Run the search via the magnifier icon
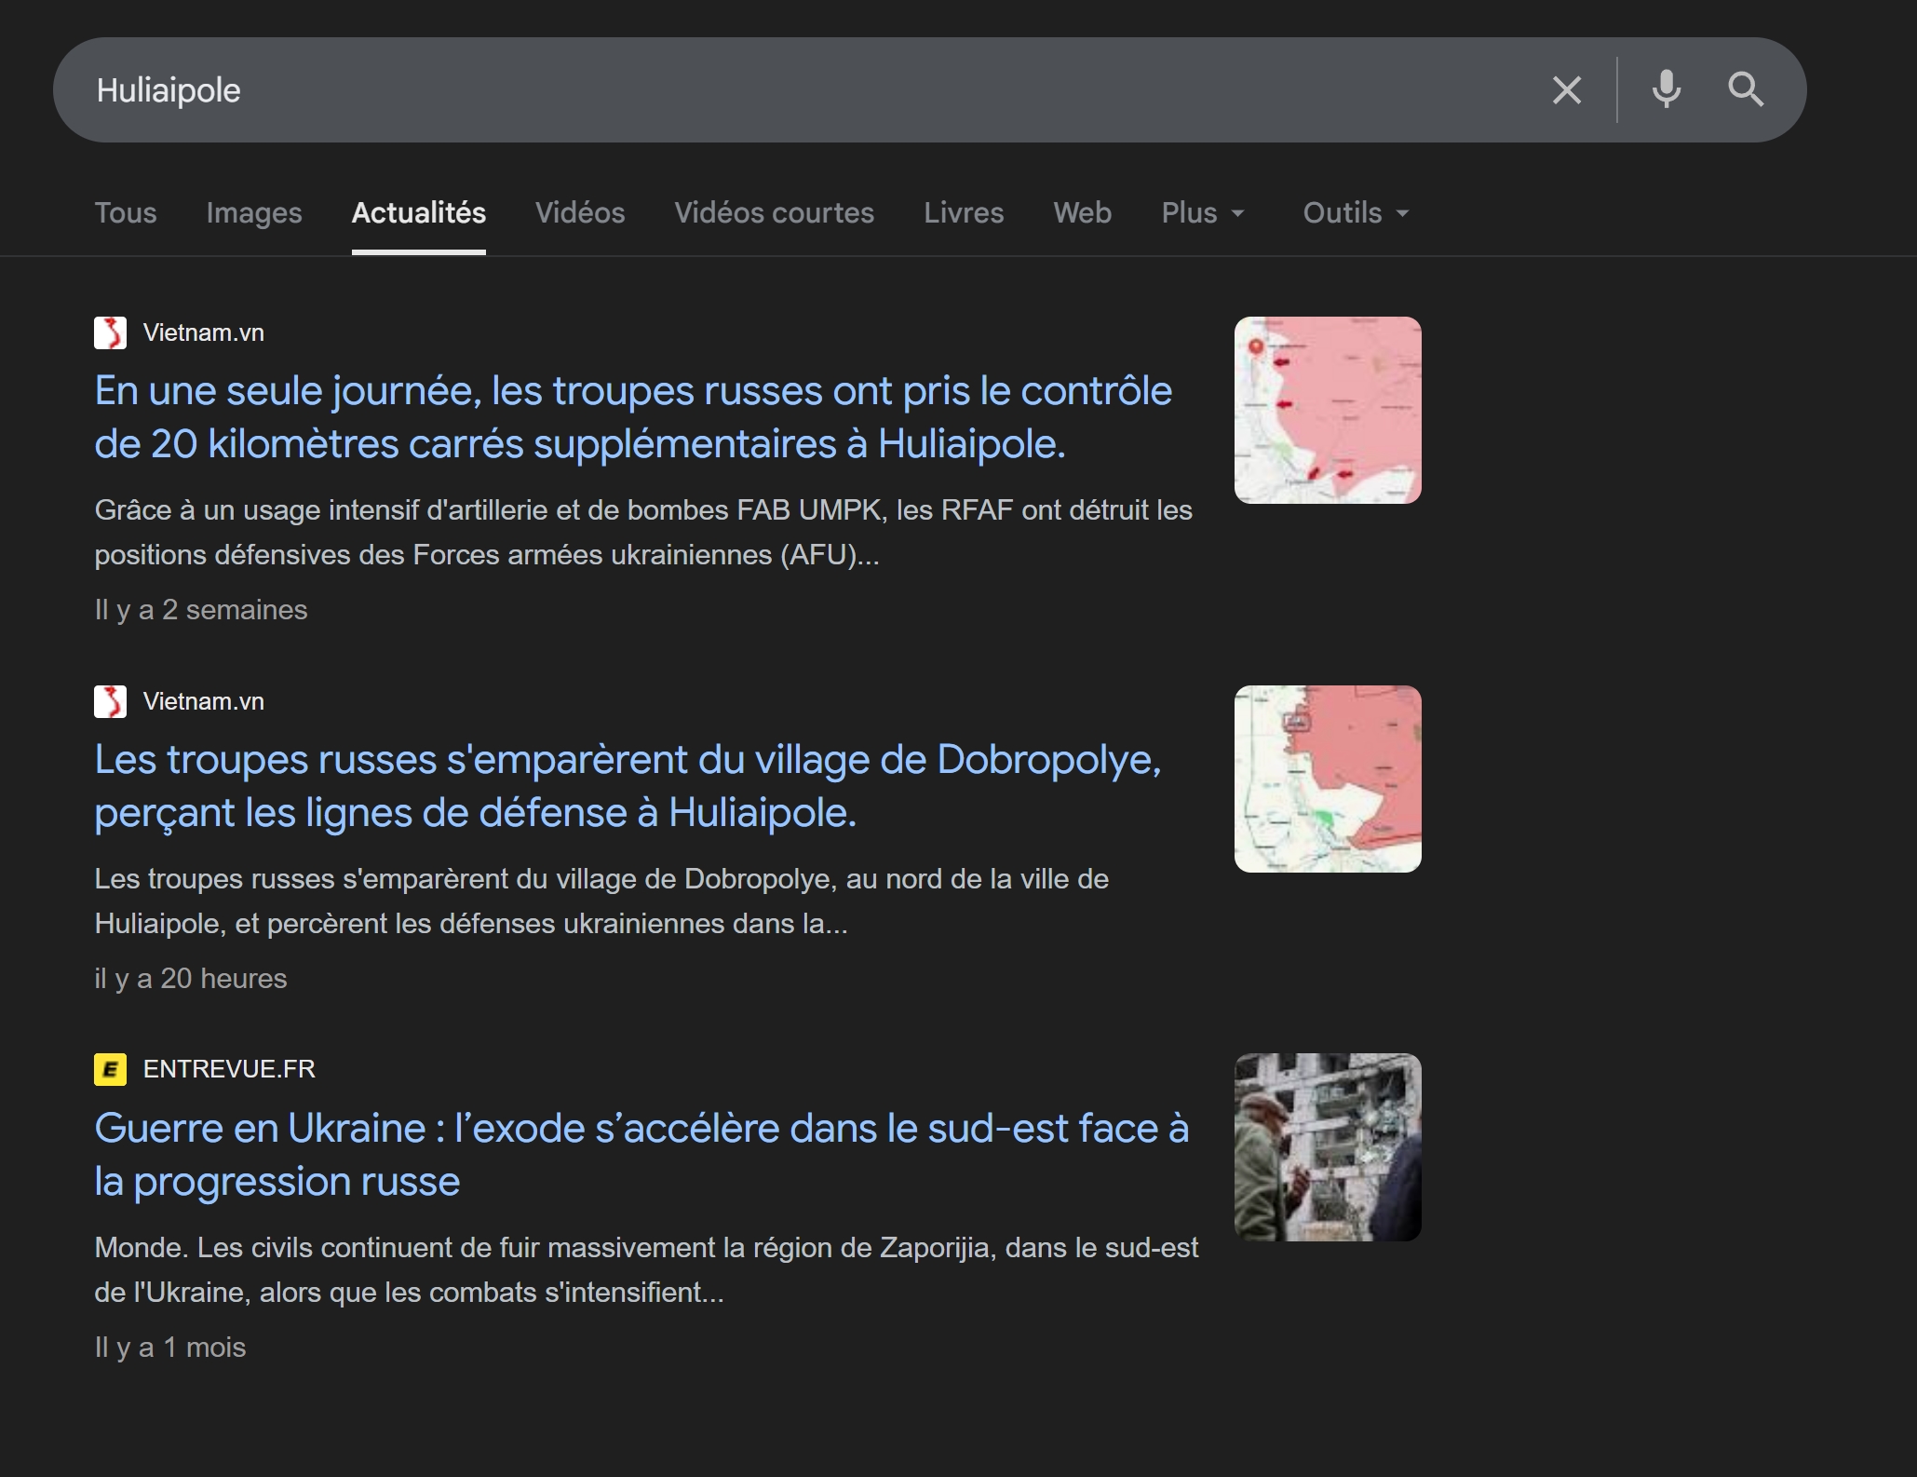1917x1477 pixels. [1748, 89]
